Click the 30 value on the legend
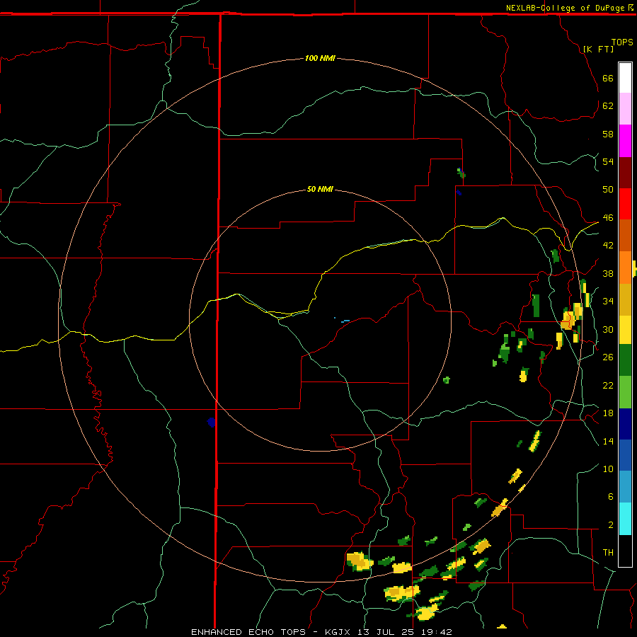The image size is (637, 637). click(608, 329)
